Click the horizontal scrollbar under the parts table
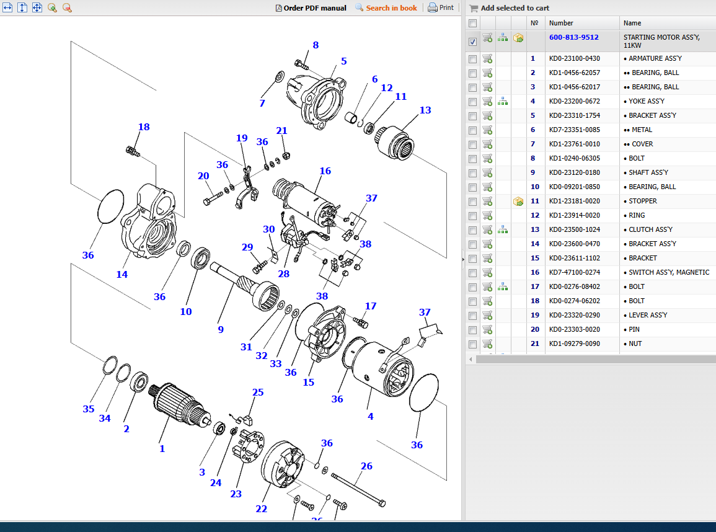 coord(589,359)
